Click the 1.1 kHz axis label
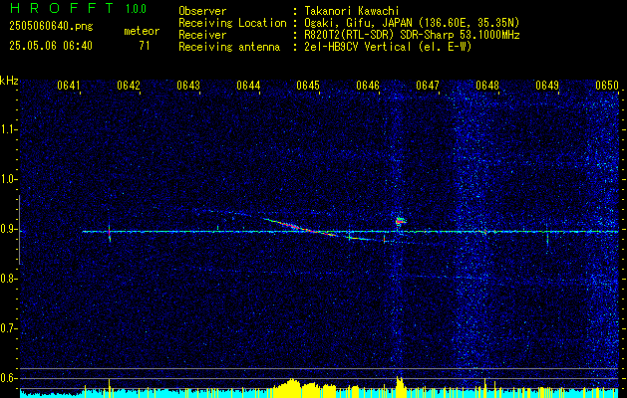Viewport: 627px width, 398px height. [7, 130]
